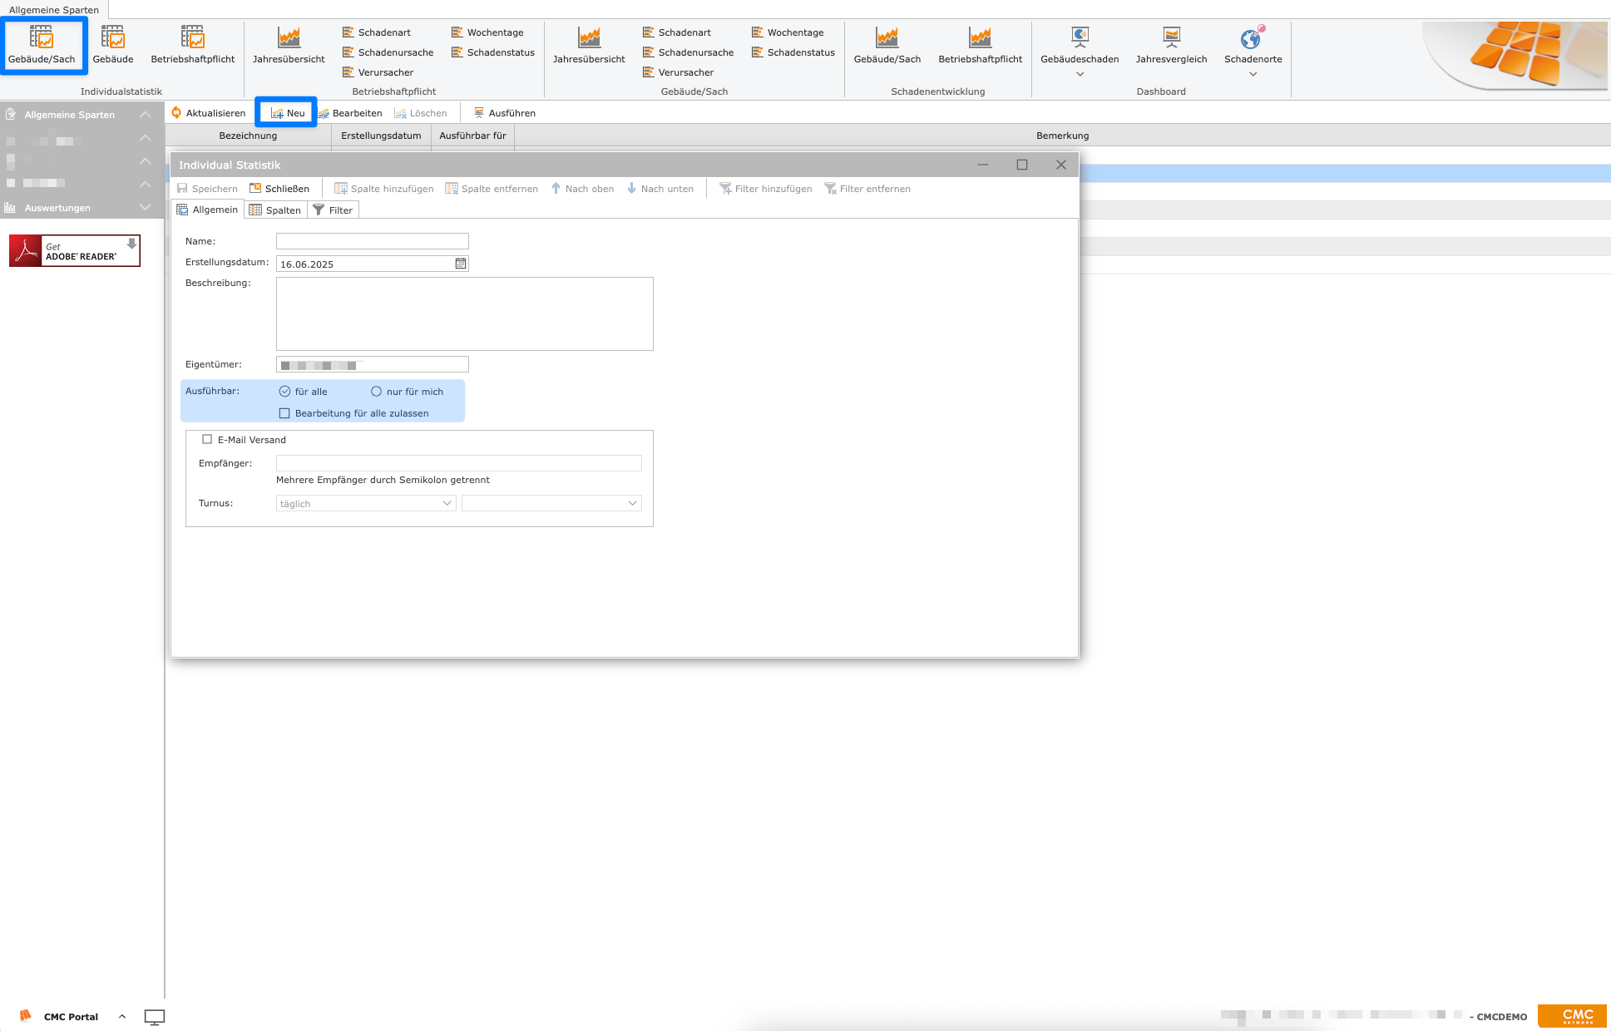Click the Bearbeiten toolbar button
This screenshot has width=1611, height=1031.
349,113
